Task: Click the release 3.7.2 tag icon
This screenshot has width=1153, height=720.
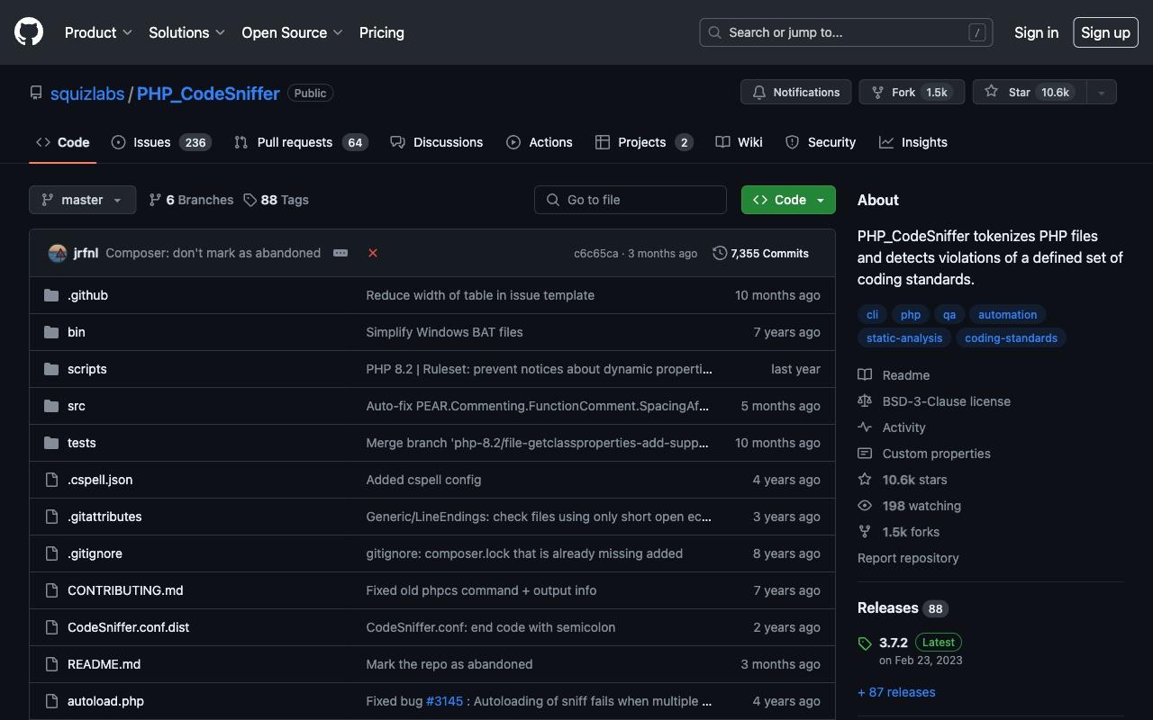Action: [865, 643]
